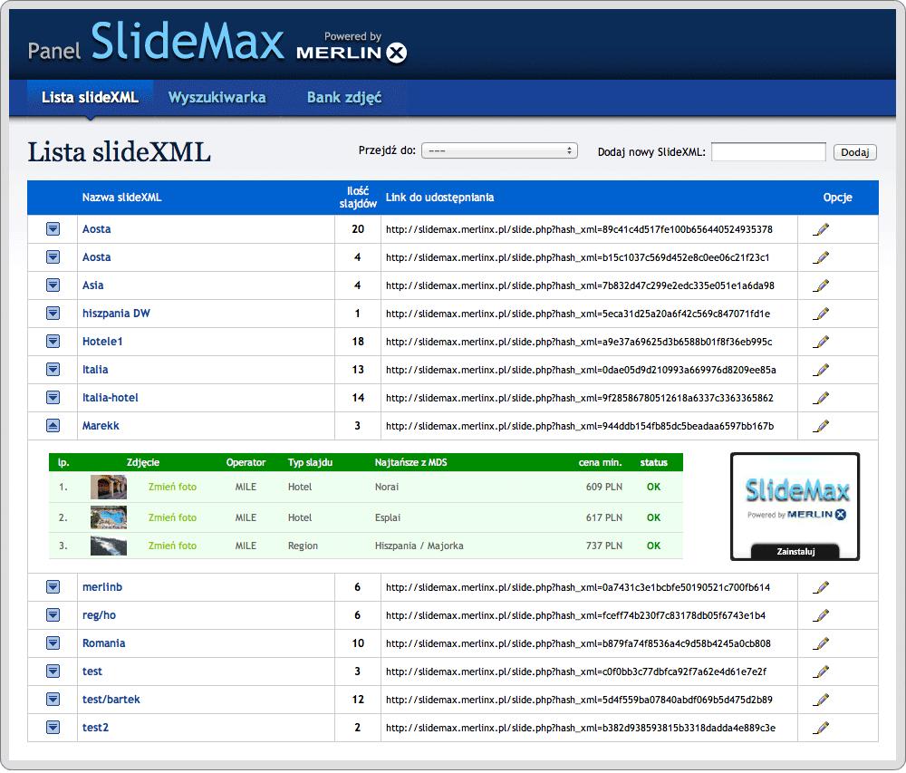Click the OK status for Esplai slide
Screen dimensions: 906x773
point(653,517)
